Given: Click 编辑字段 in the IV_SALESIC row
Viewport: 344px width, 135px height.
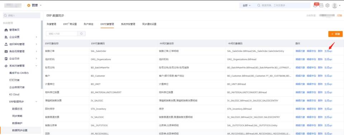Looking at the screenshot, I should coord(311,101).
